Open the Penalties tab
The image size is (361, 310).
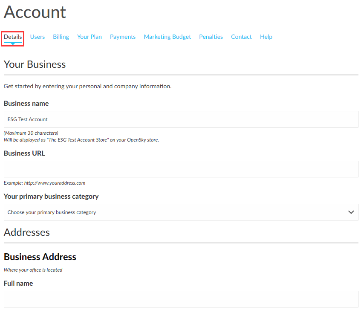211,37
